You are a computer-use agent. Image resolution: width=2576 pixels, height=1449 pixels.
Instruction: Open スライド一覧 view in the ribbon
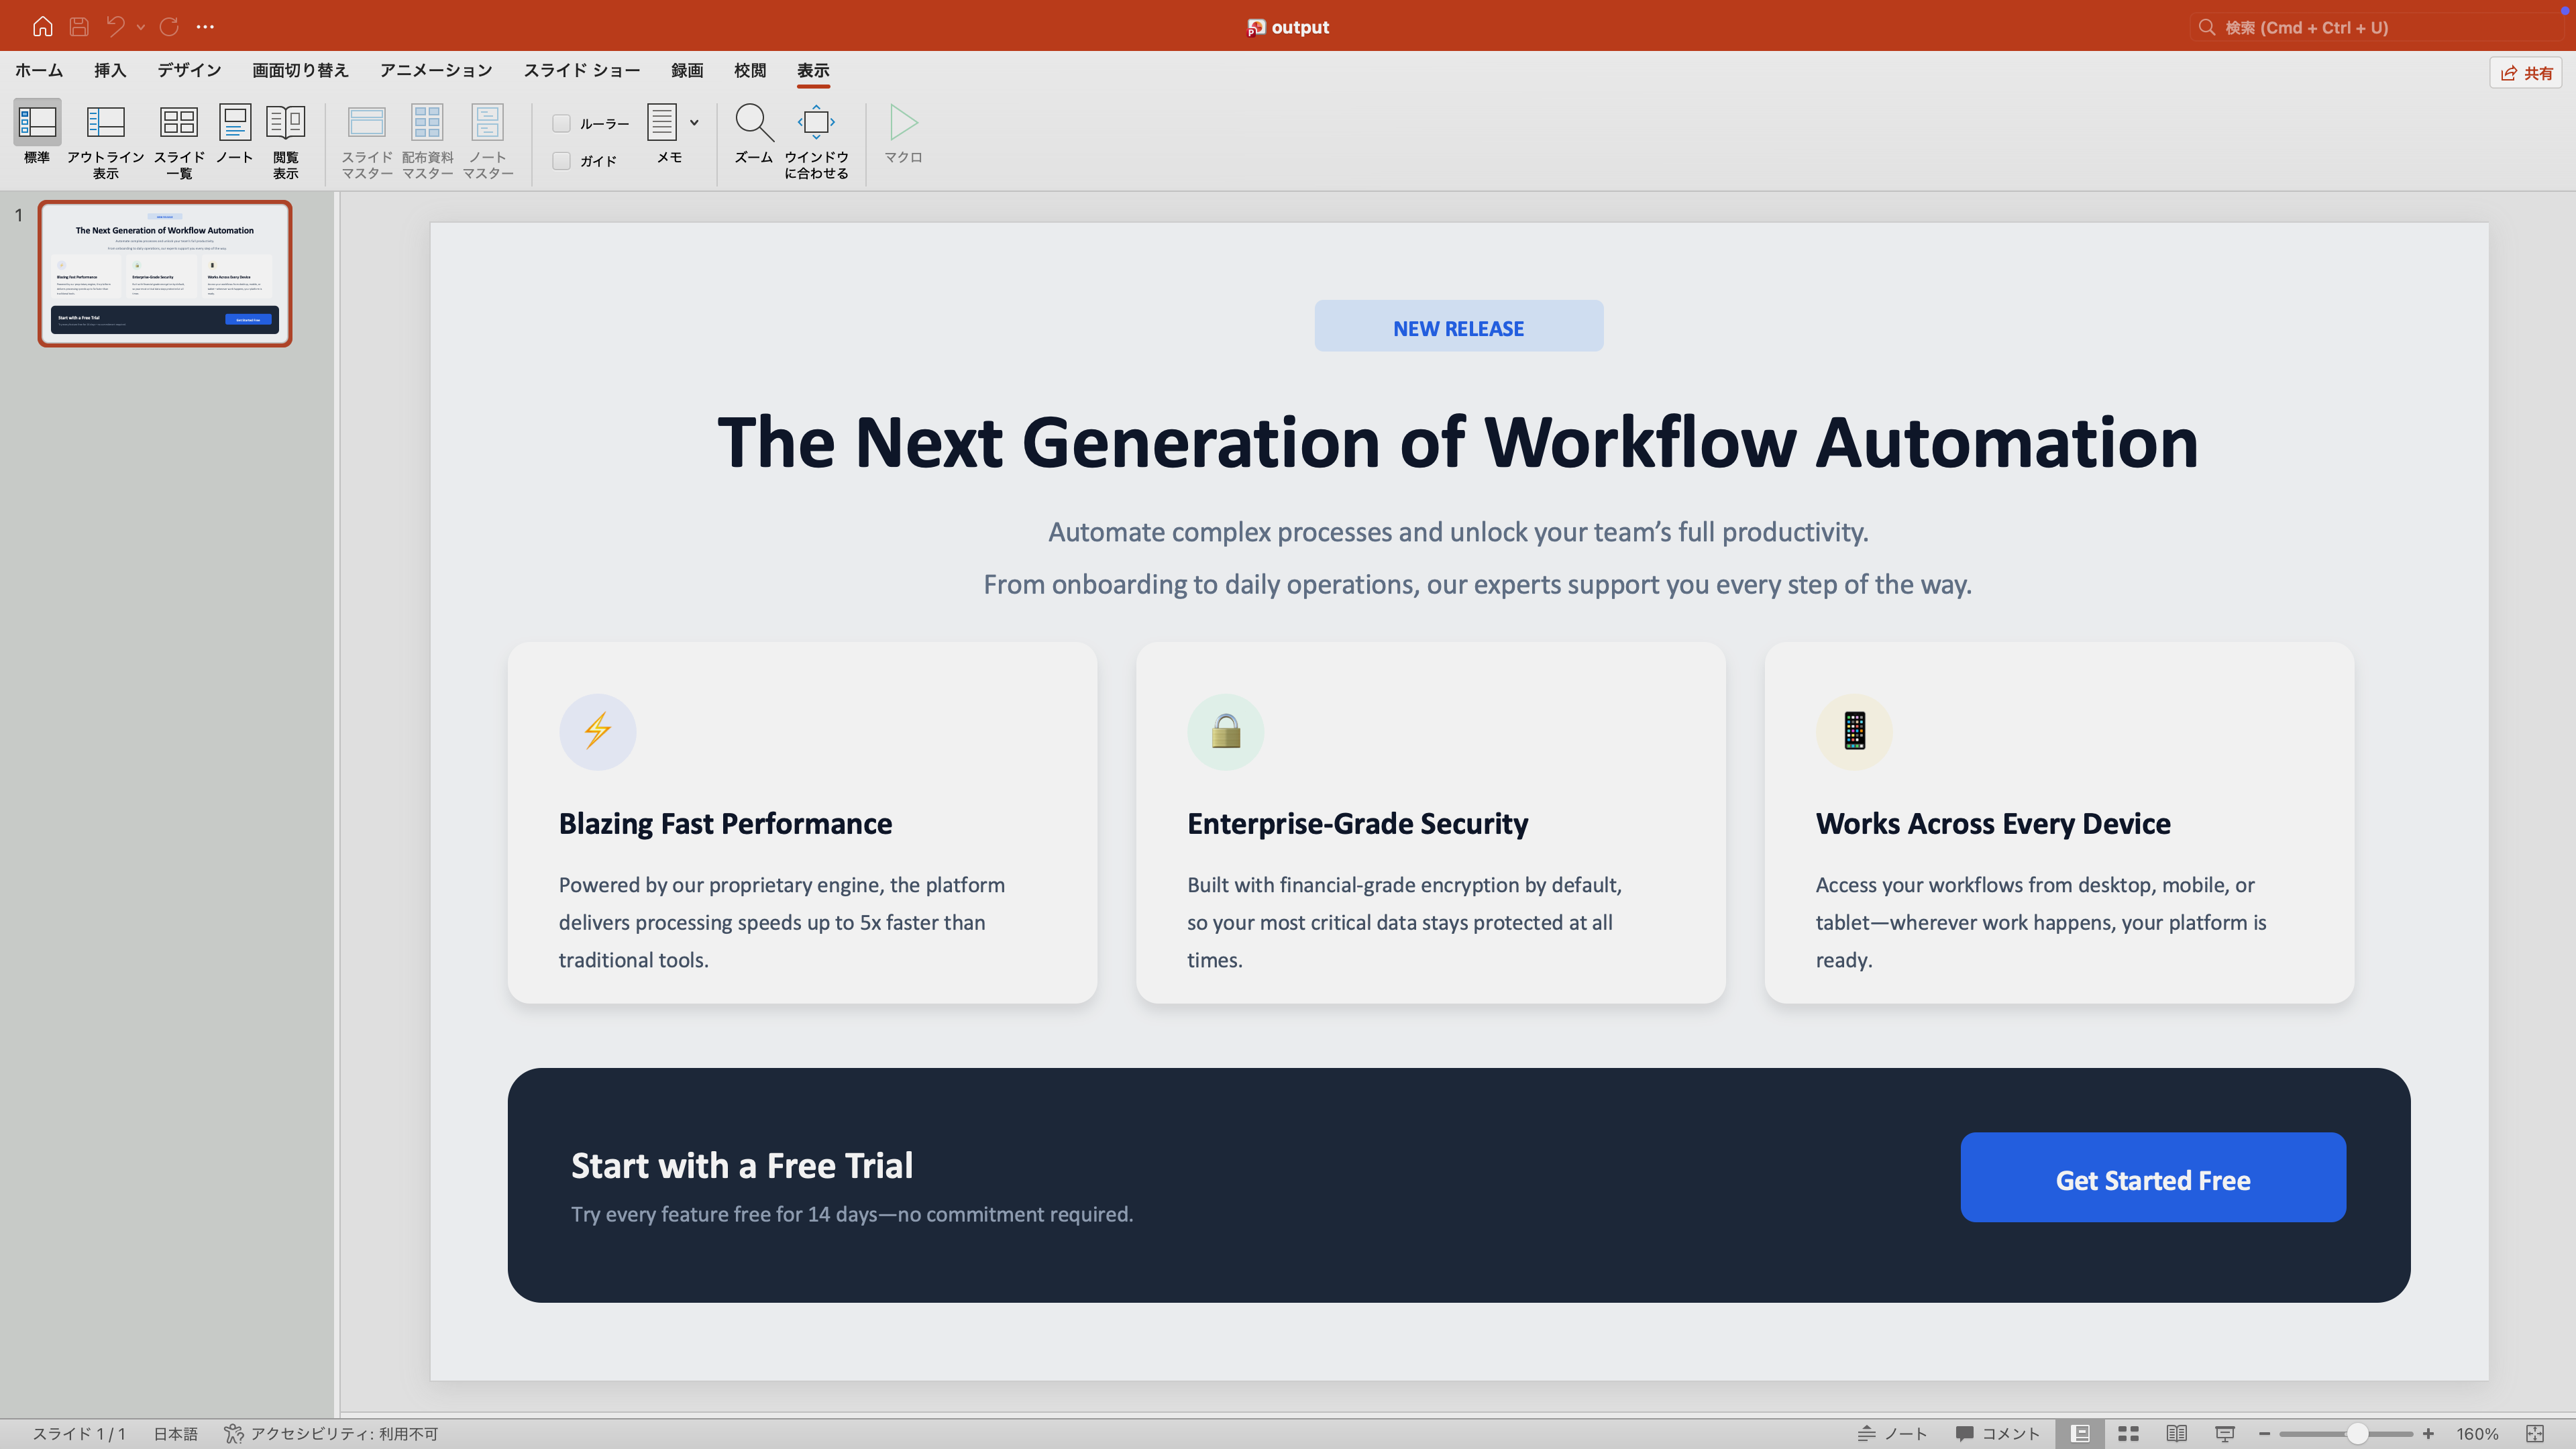click(x=179, y=141)
